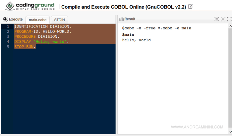Click the 'Hello, world' output text in Result
The width and height of the screenshot is (232, 136).
coord(136,40)
